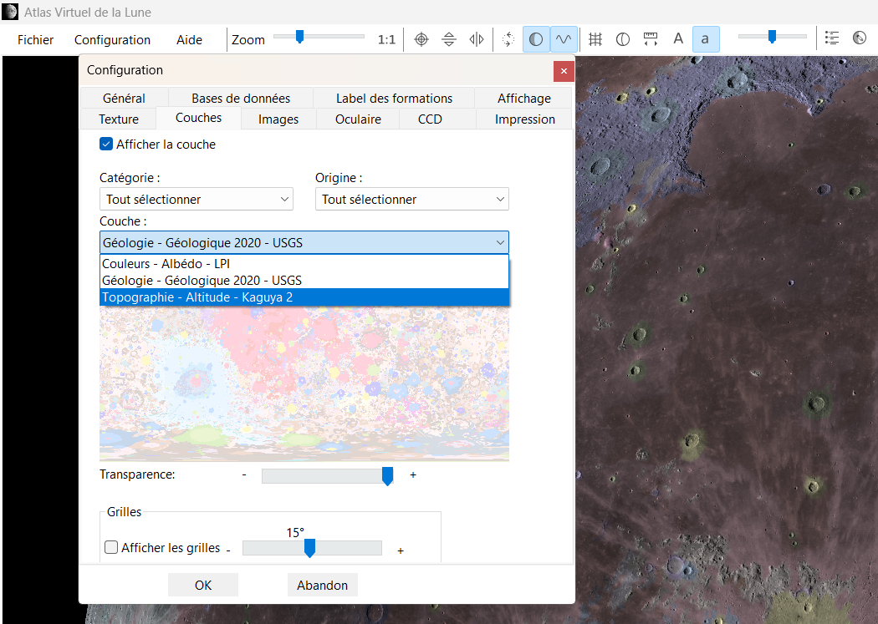Choose Géologie - Géologique 2020 - USGS list entry
The width and height of the screenshot is (878, 624).
[304, 280]
